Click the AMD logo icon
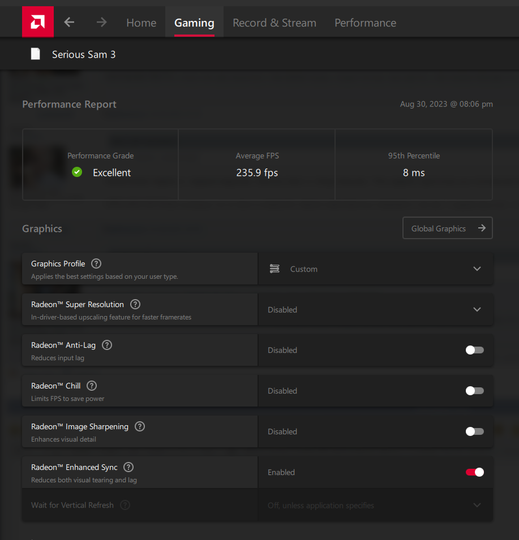Image resolution: width=519 pixels, height=540 pixels. (x=38, y=21)
